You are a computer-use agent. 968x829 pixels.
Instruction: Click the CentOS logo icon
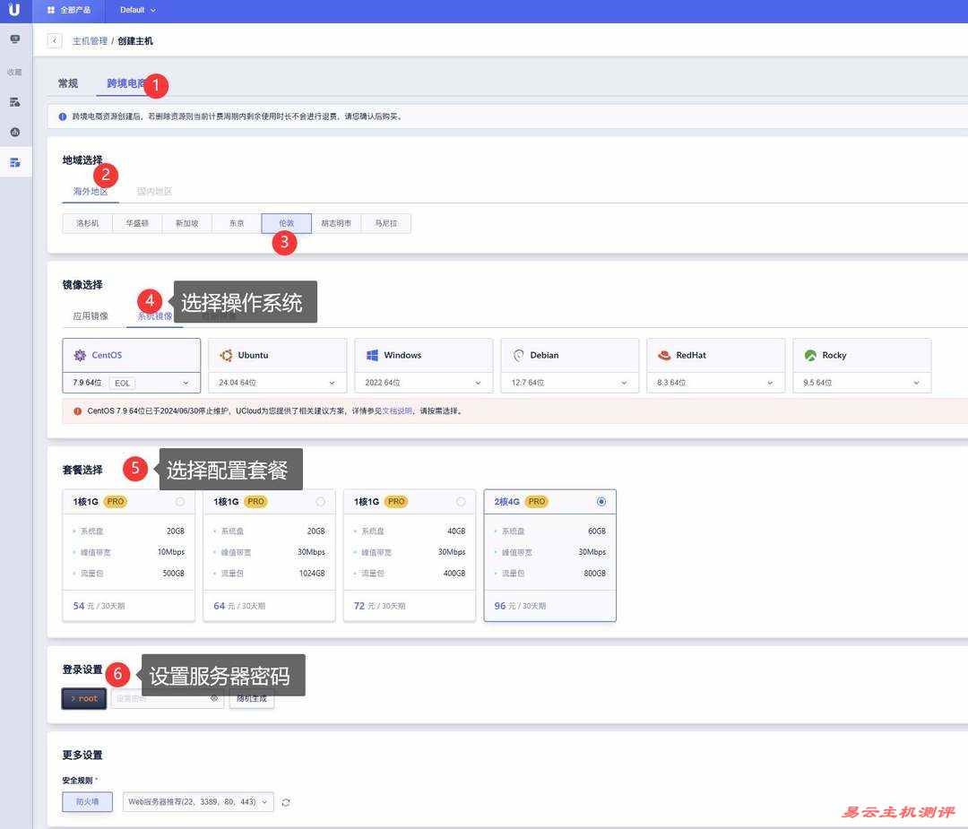(x=80, y=355)
